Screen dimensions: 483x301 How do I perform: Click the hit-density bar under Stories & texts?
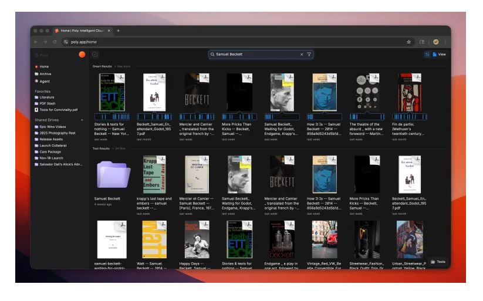coord(112,117)
